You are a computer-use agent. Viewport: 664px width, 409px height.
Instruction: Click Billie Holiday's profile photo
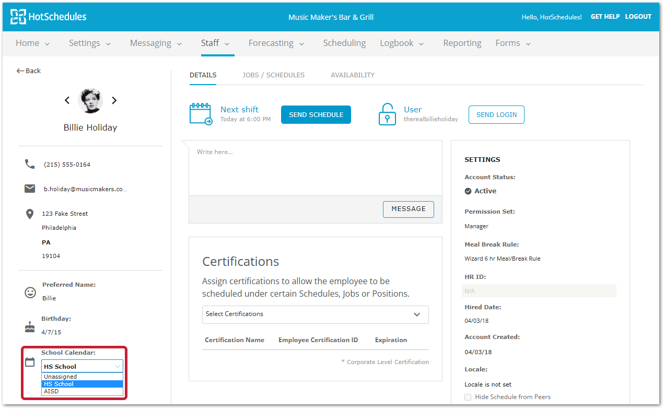coord(90,101)
